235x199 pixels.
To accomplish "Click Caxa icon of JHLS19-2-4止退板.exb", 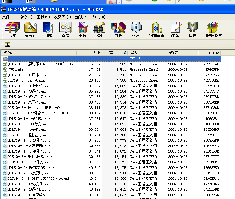I will point(5,86).
